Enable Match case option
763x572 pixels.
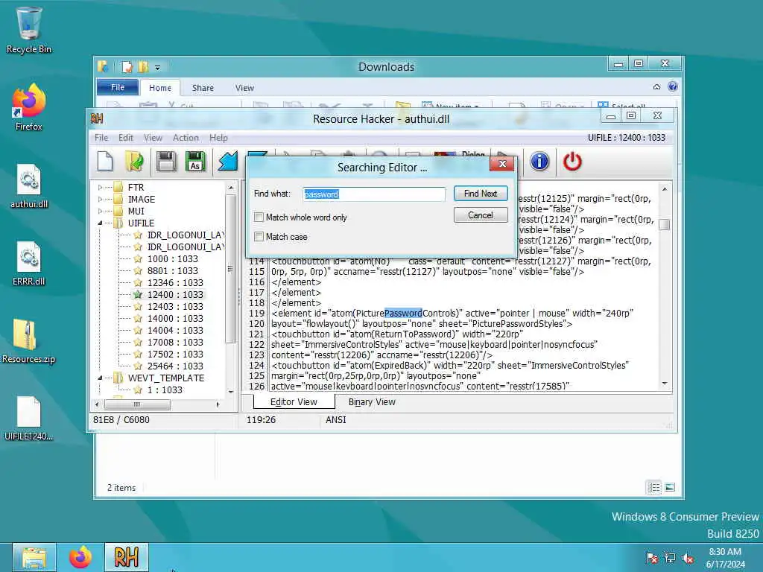coord(259,236)
